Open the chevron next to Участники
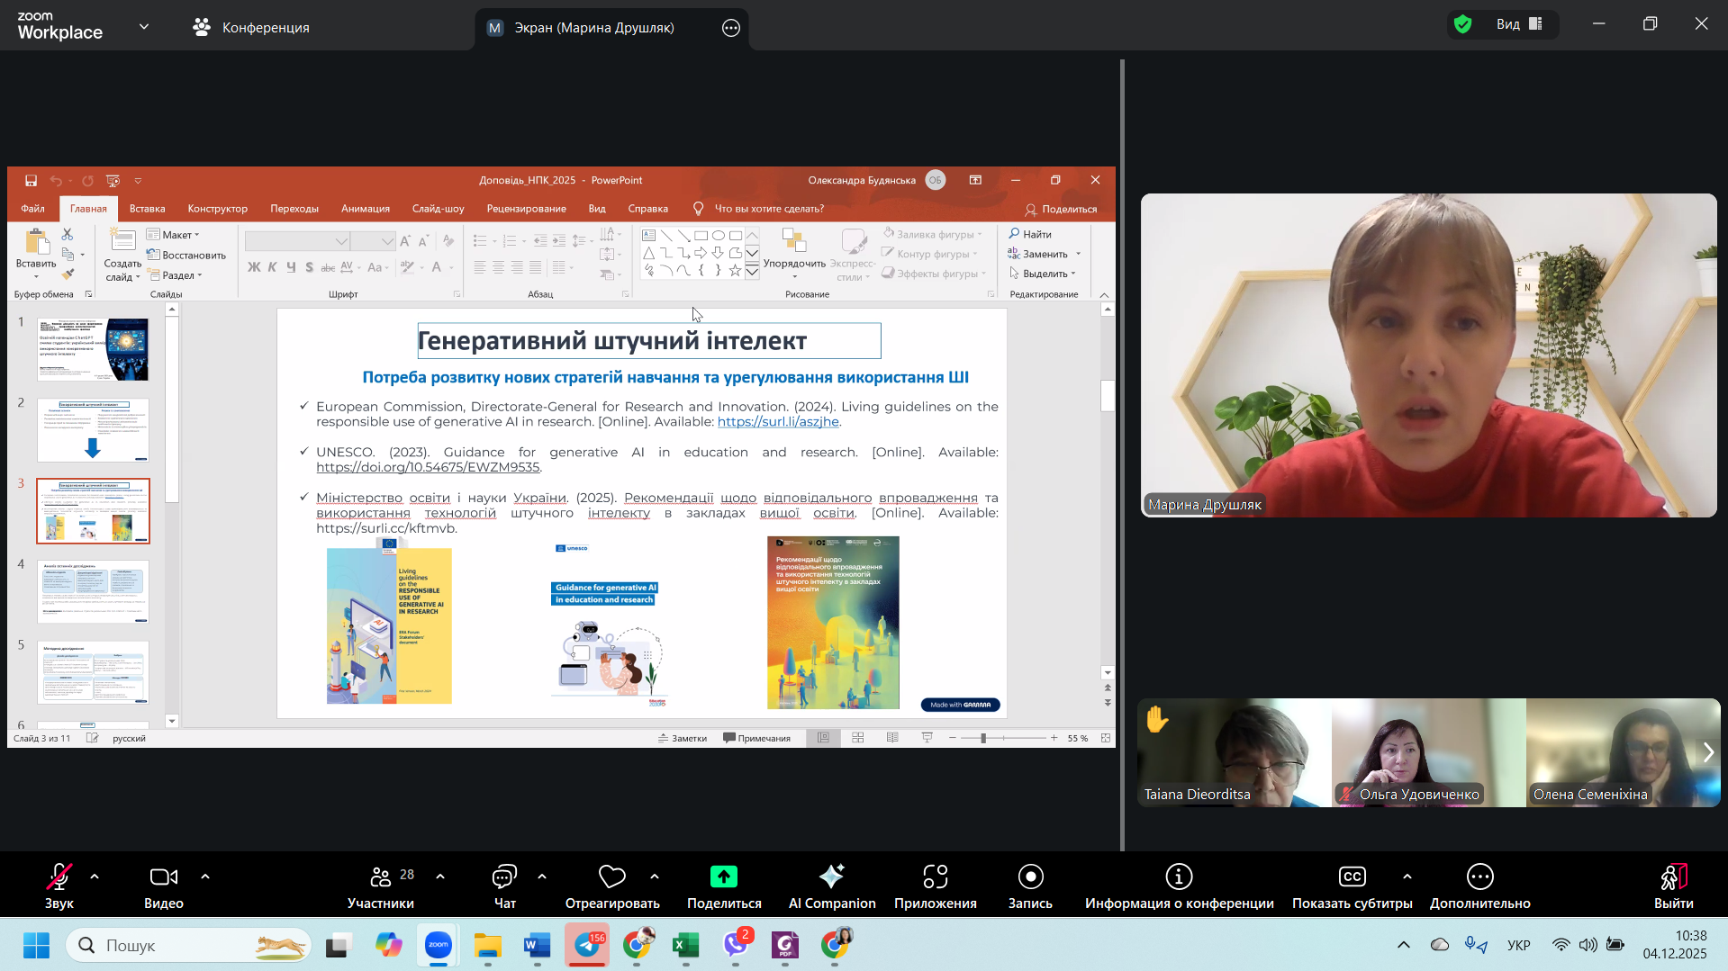This screenshot has height=971, width=1728. click(439, 877)
